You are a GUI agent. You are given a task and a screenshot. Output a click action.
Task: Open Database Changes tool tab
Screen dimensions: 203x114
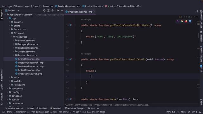[75, 108]
